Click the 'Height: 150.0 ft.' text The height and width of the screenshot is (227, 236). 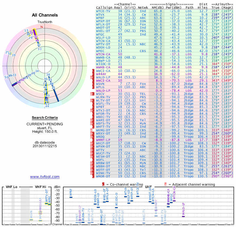click(45, 132)
